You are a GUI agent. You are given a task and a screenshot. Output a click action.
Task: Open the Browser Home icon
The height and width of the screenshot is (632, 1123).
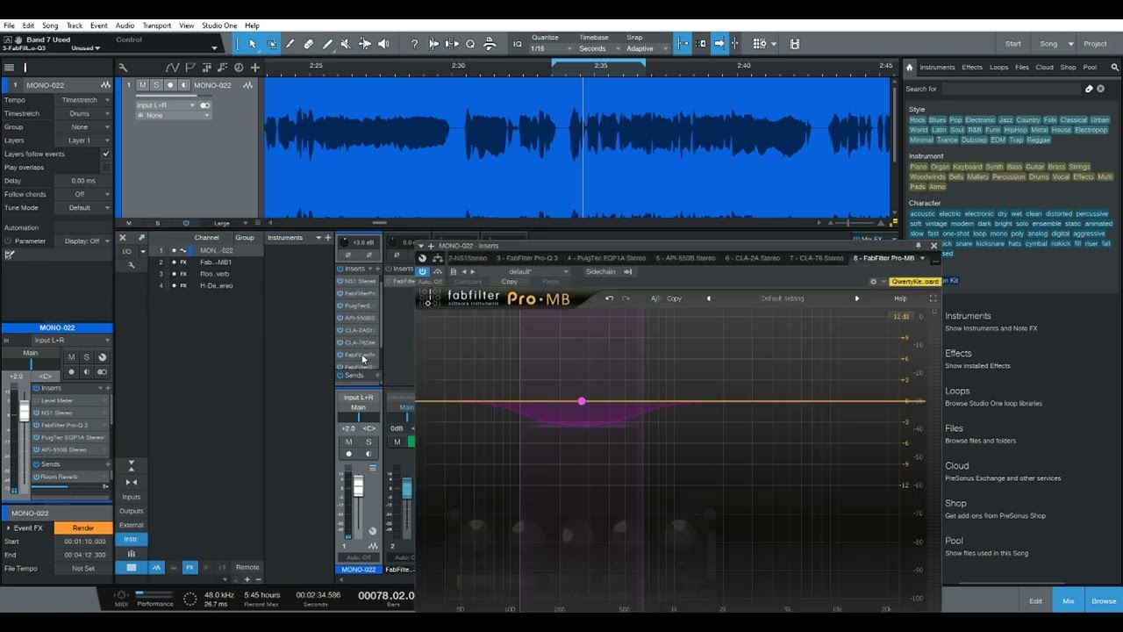click(x=910, y=67)
